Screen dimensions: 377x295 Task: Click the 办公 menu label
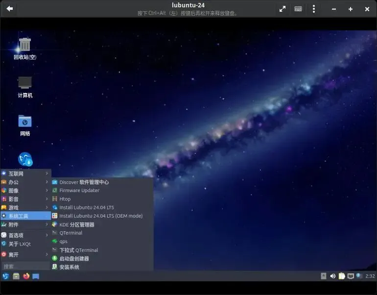click(x=14, y=182)
